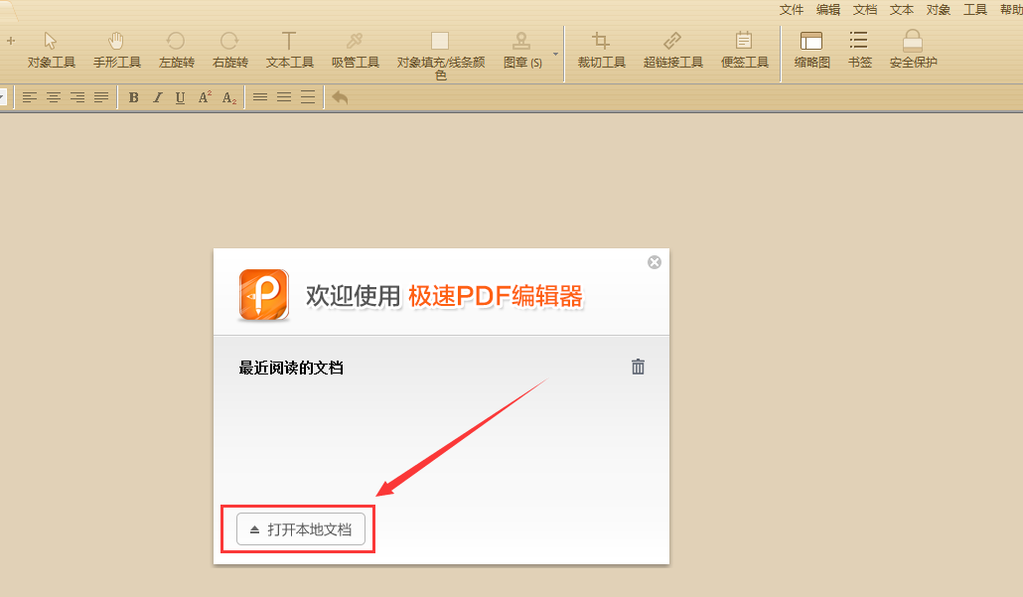Screen dimensions: 1023x597
Task: Center align text
Action: [x=54, y=97]
